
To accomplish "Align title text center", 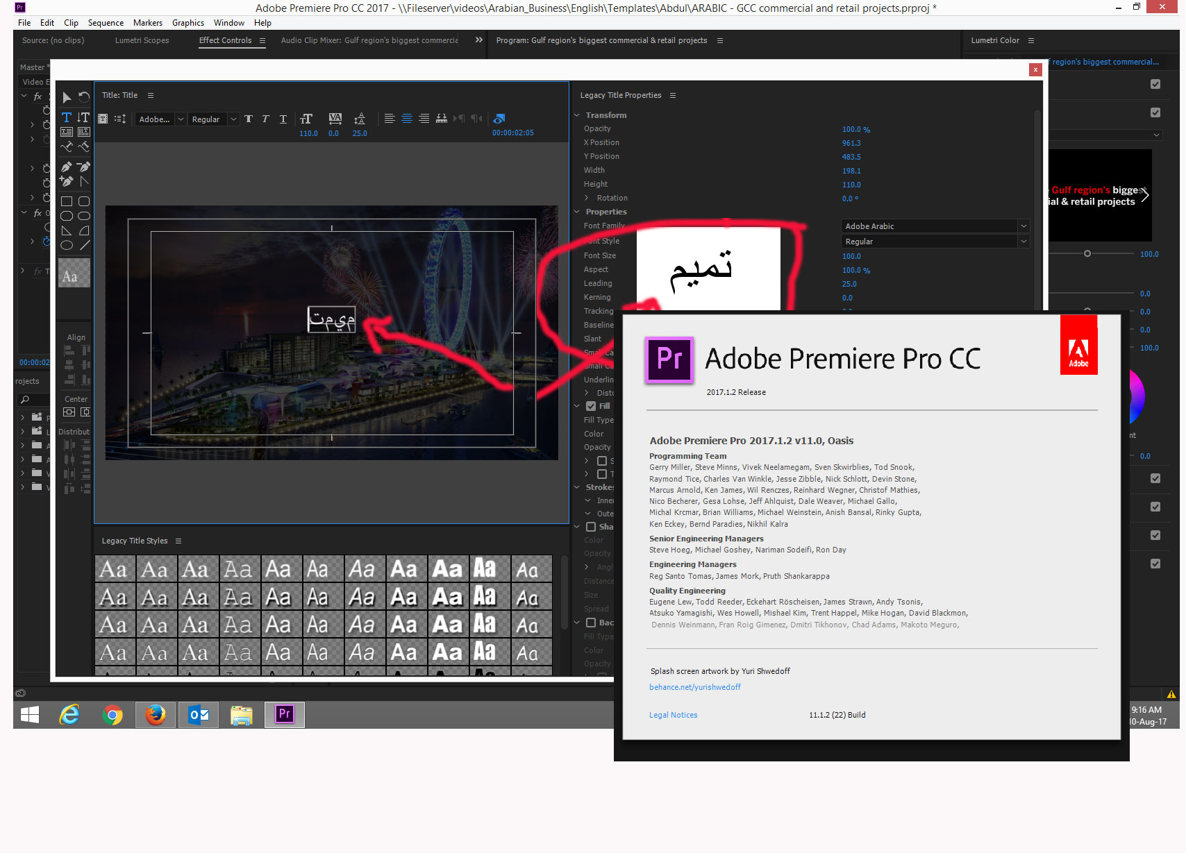I will (x=407, y=119).
